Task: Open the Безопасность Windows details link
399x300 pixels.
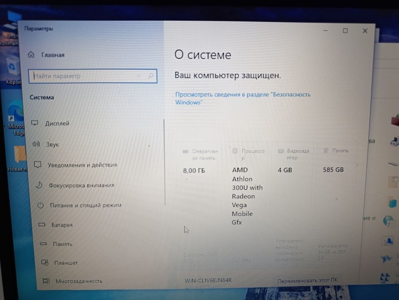Action: pyautogui.click(x=243, y=98)
